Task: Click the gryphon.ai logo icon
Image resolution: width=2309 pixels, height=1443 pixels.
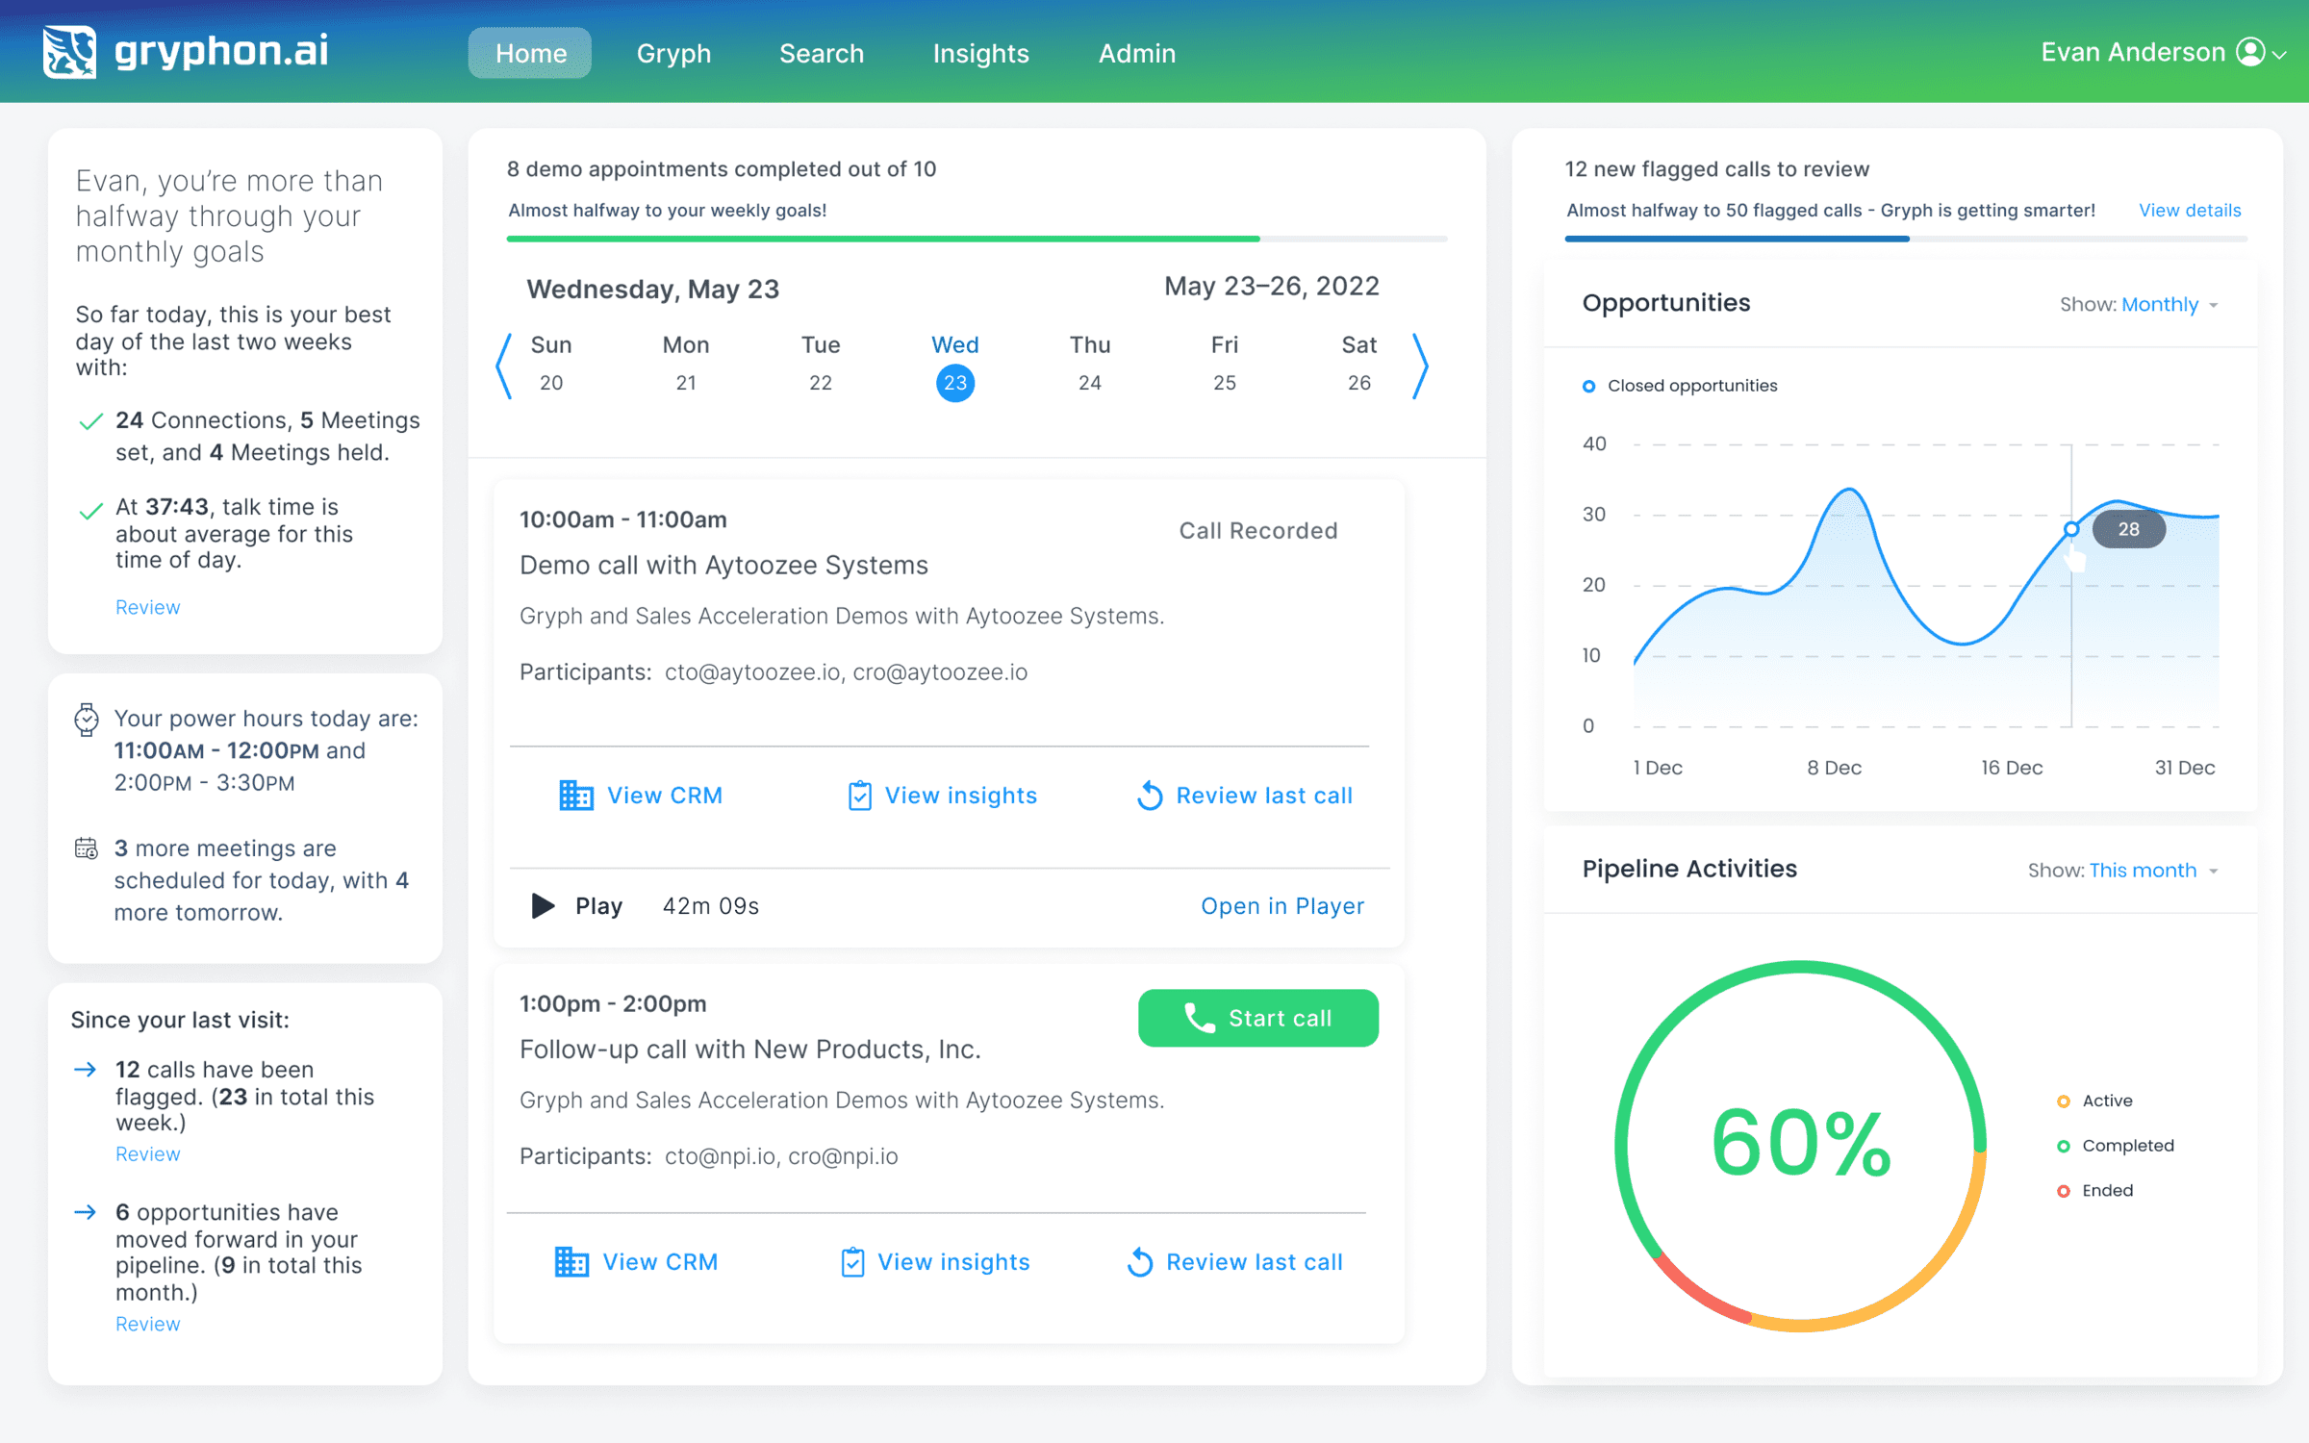Action: click(x=69, y=52)
